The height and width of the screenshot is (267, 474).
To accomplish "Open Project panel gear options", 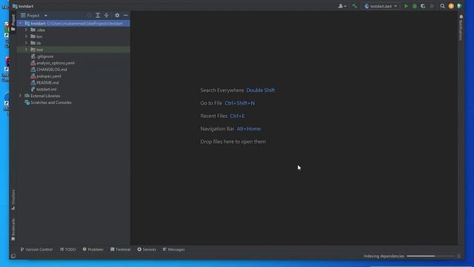I will [117, 16].
